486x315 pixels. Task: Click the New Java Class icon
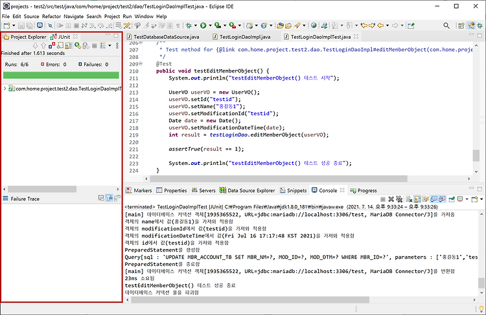point(264,26)
